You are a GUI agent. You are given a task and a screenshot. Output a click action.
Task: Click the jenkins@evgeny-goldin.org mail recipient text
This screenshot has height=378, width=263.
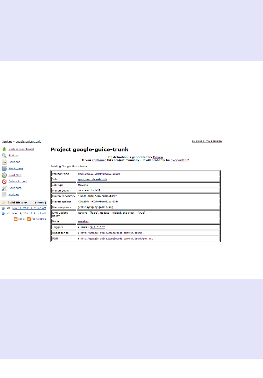point(96,207)
